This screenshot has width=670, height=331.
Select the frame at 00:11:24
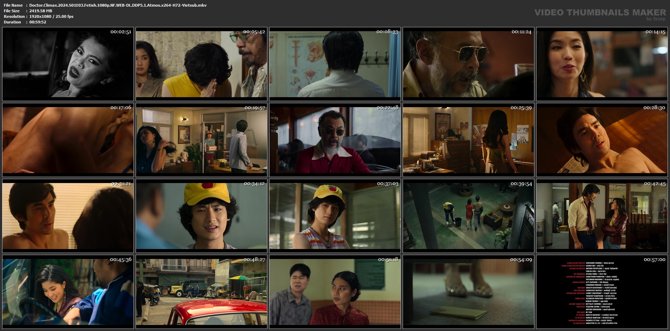coord(468,64)
